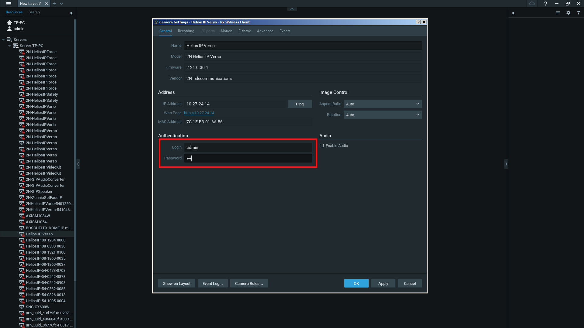Viewport: 584px width, 328px height.
Task: Open the Aspect Ratio dropdown
Action: coord(383,104)
